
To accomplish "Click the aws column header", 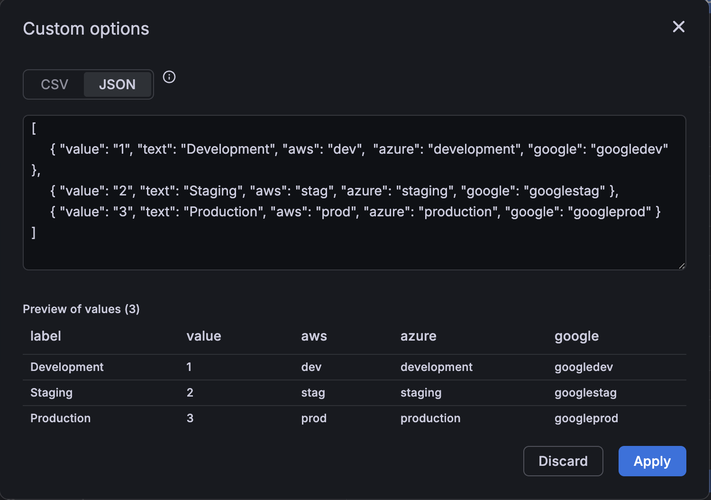I will tap(314, 336).
